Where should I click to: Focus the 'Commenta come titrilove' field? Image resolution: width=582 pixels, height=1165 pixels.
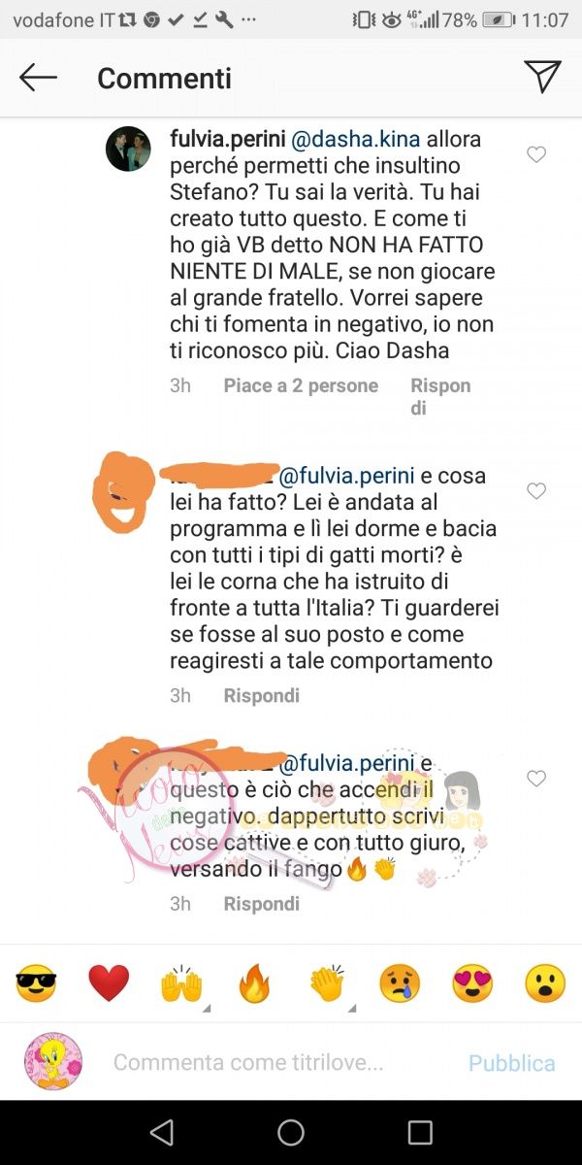point(248,1062)
